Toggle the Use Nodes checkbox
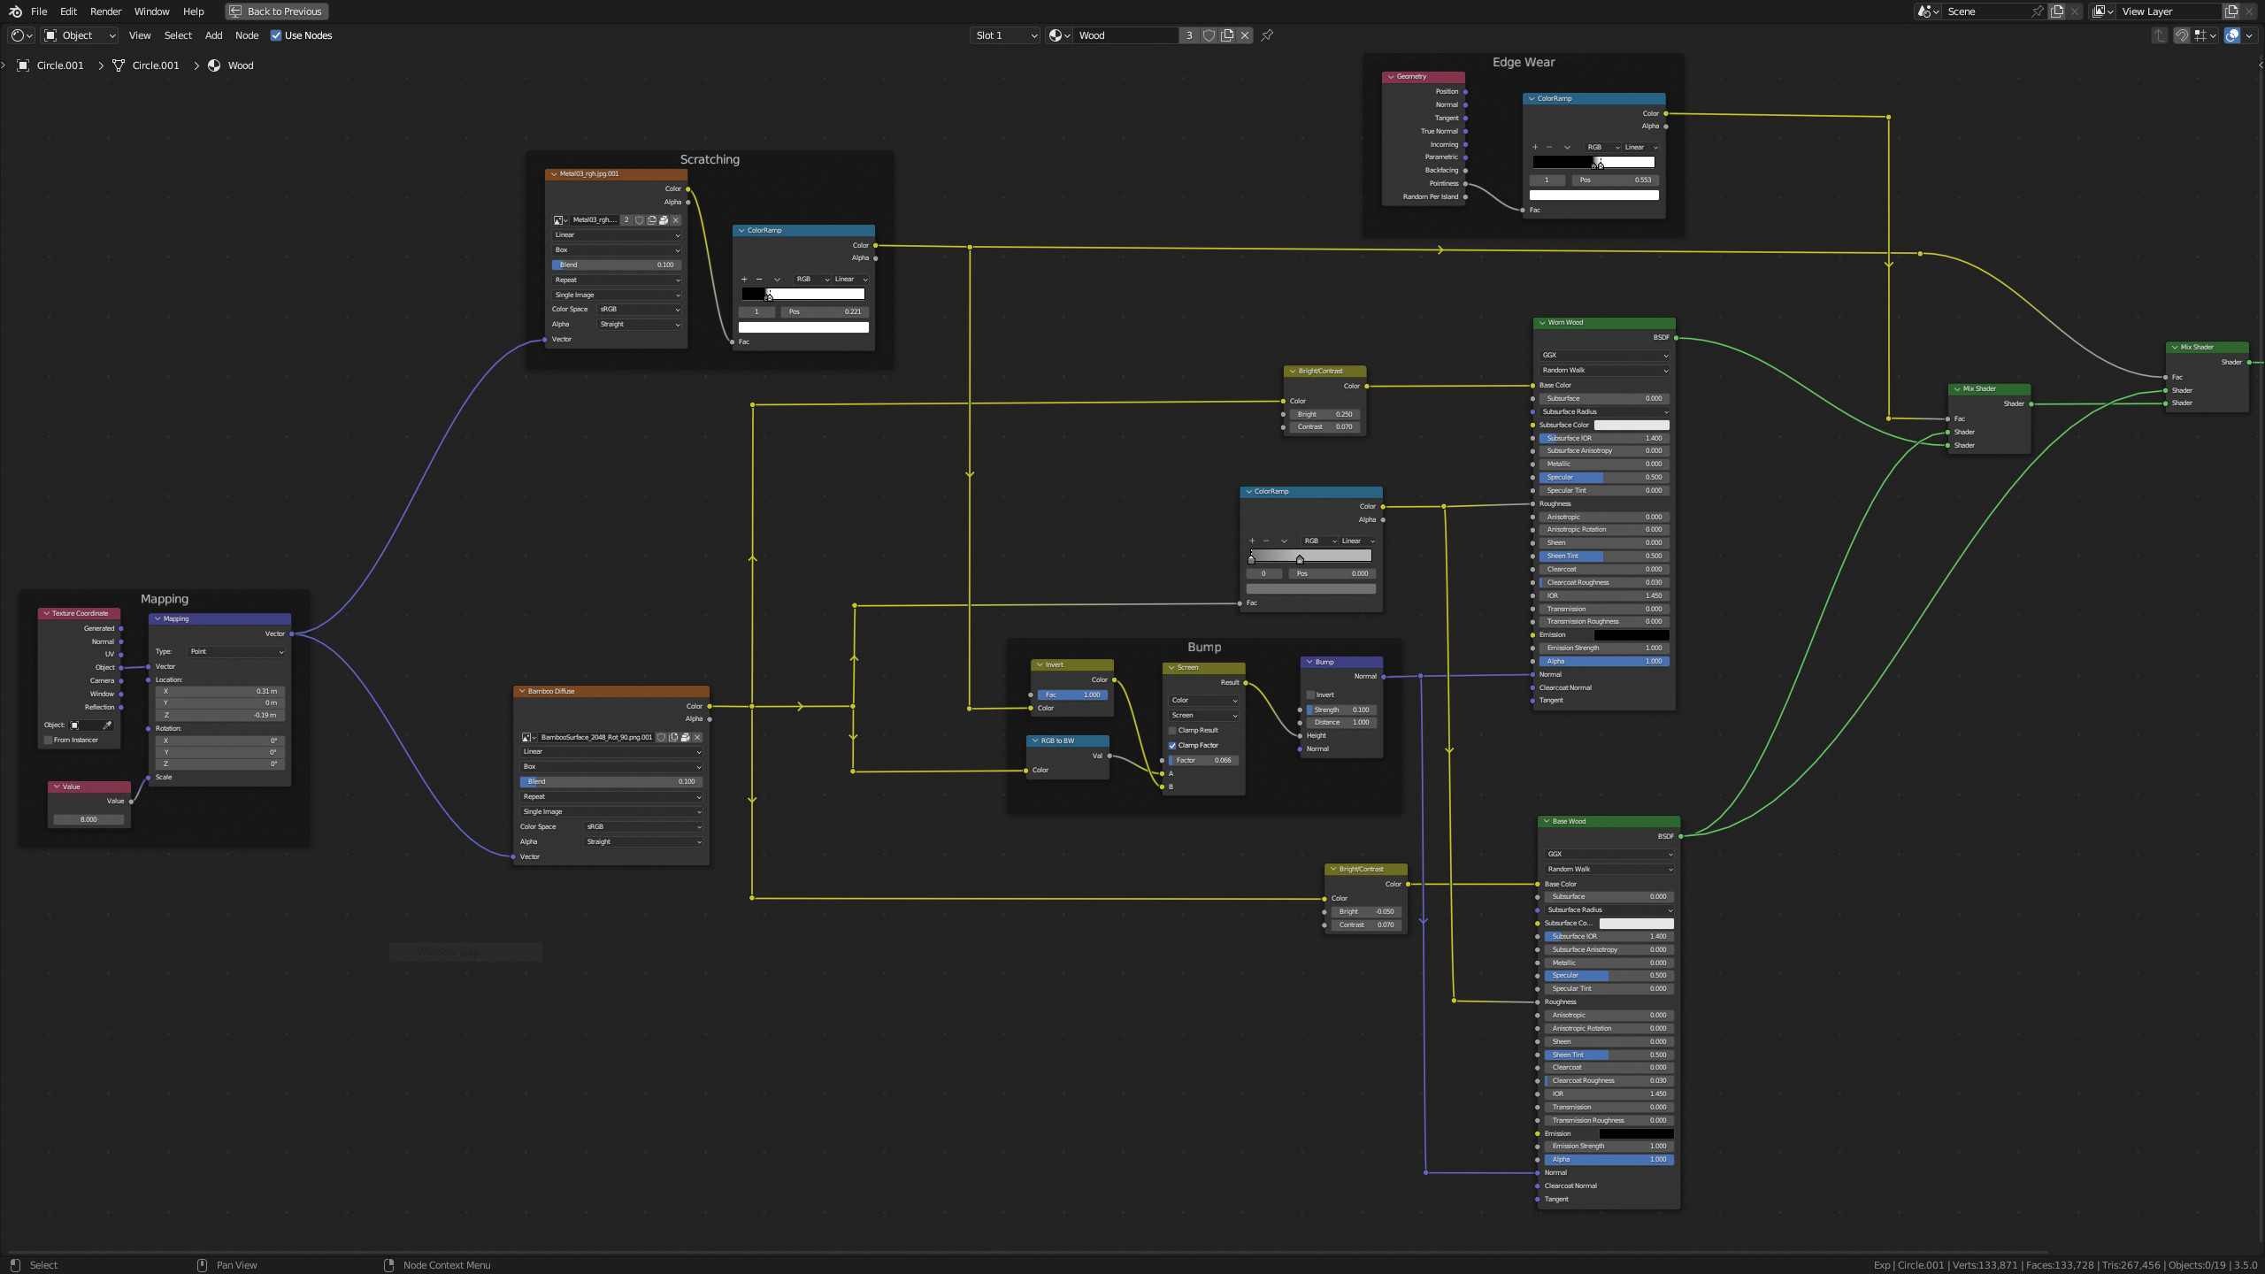Image resolution: width=2265 pixels, height=1274 pixels. 276,35
